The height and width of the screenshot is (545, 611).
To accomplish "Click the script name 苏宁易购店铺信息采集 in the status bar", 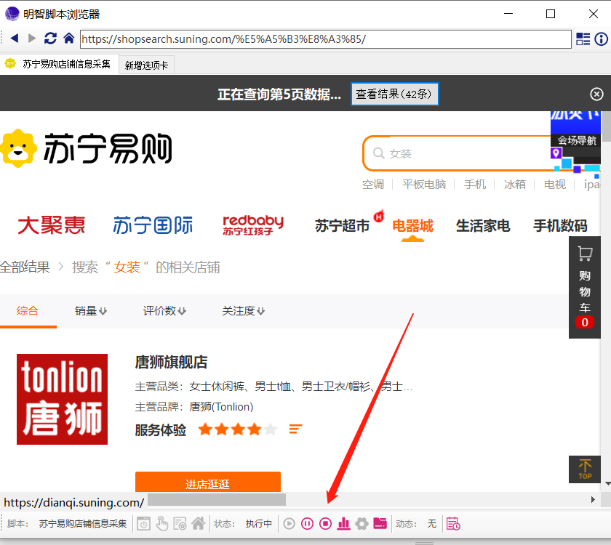I will click(83, 524).
